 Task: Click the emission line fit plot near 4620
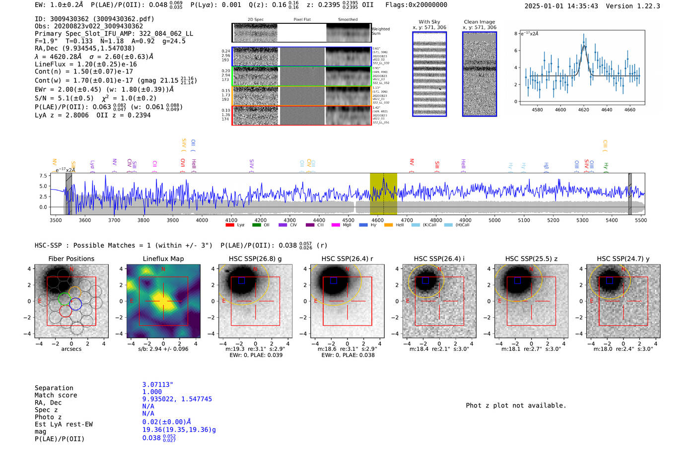coord(582,67)
